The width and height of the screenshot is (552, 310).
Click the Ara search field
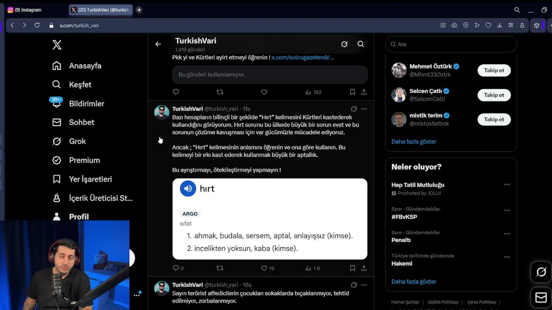tap(451, 44)
